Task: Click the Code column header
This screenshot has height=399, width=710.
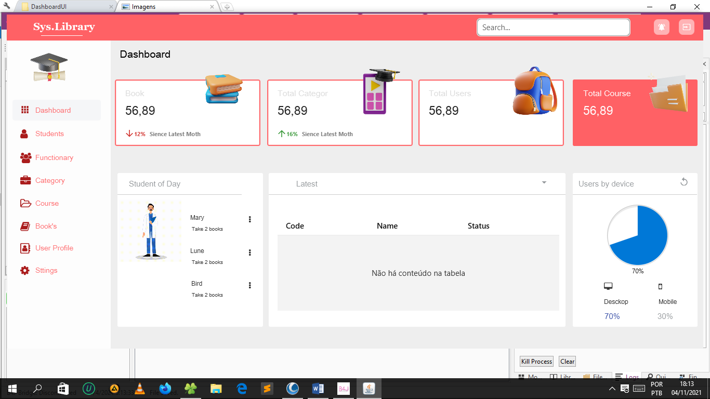Action: (x=295, y=226)
